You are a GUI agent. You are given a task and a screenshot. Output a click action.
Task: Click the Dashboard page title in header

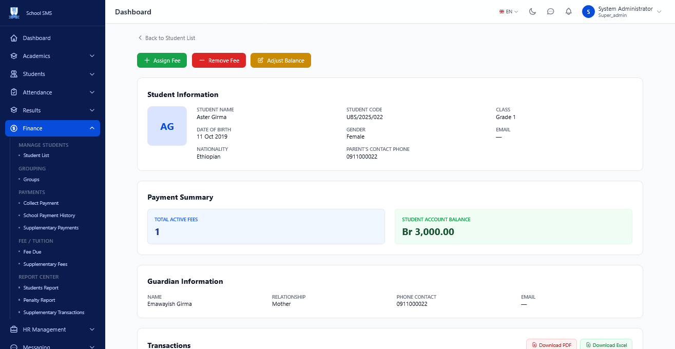tap(133, 12)
